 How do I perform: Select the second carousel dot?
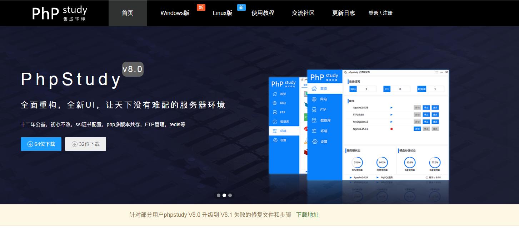224,195
